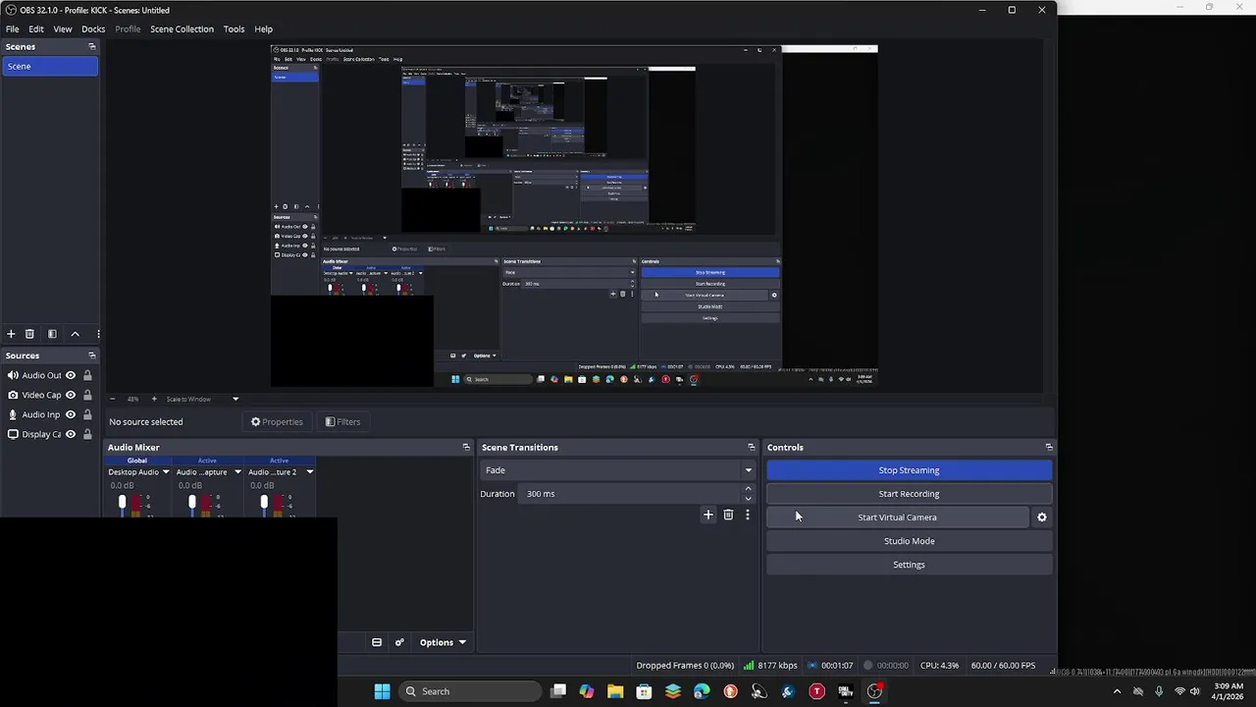Hide the Audio Inp source

71,414
